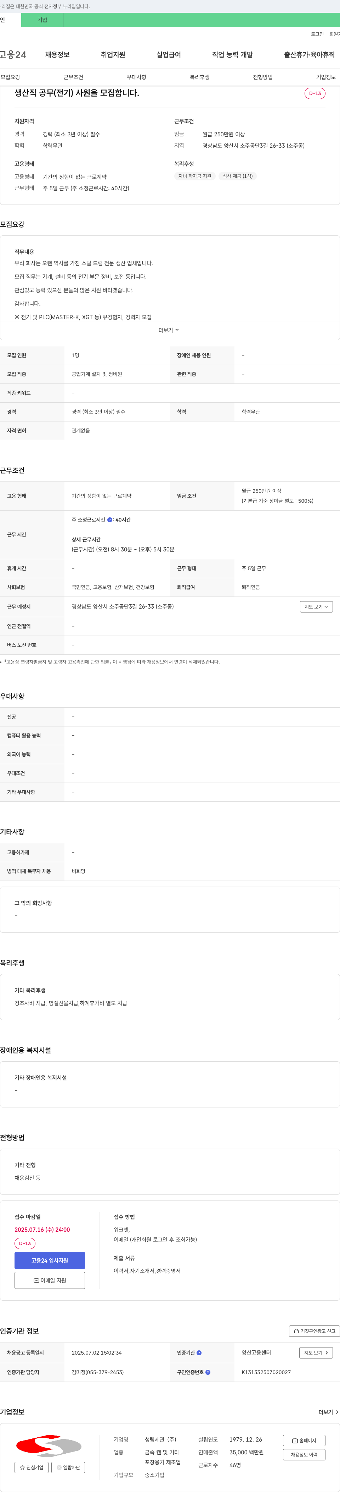Select the 35,000 백만원 sales value
Viewport: 340px width, 1492px height.
(246, 1452)
